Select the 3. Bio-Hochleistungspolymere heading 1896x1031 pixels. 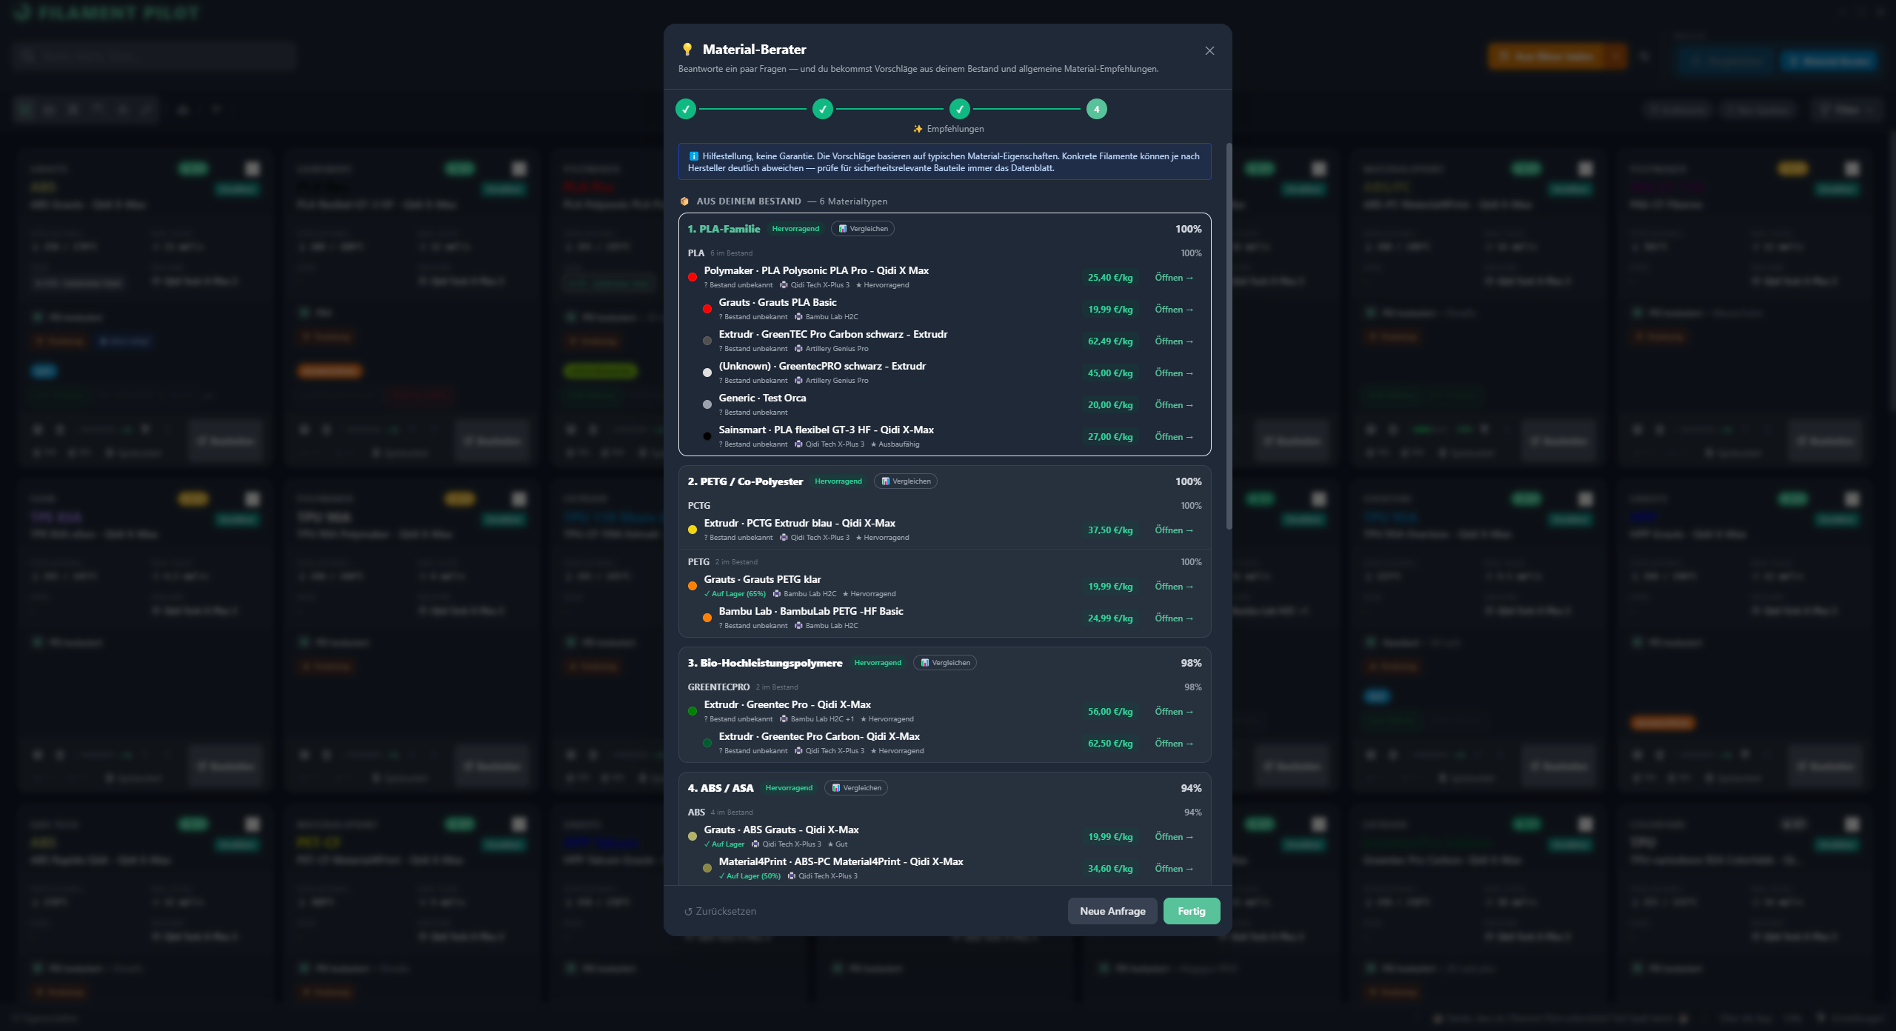click(x=765, y=663)
